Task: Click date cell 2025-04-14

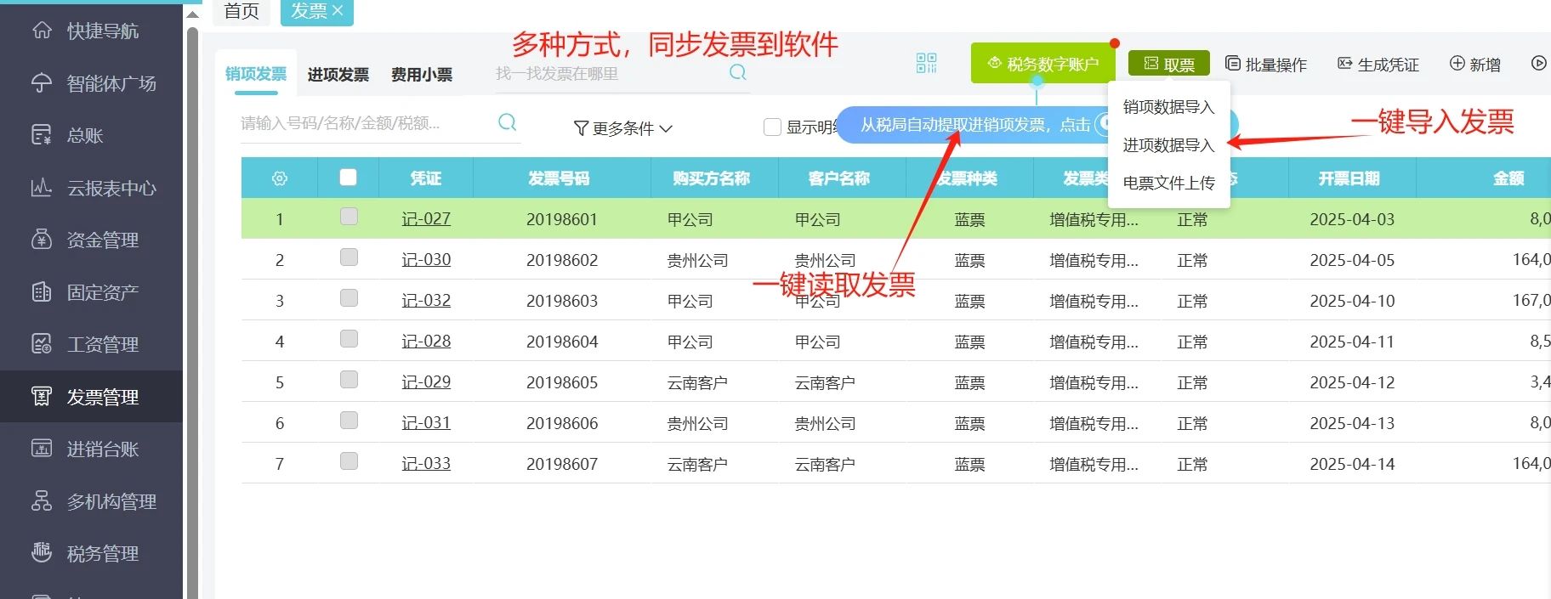Action: [x=1352, y=464]
